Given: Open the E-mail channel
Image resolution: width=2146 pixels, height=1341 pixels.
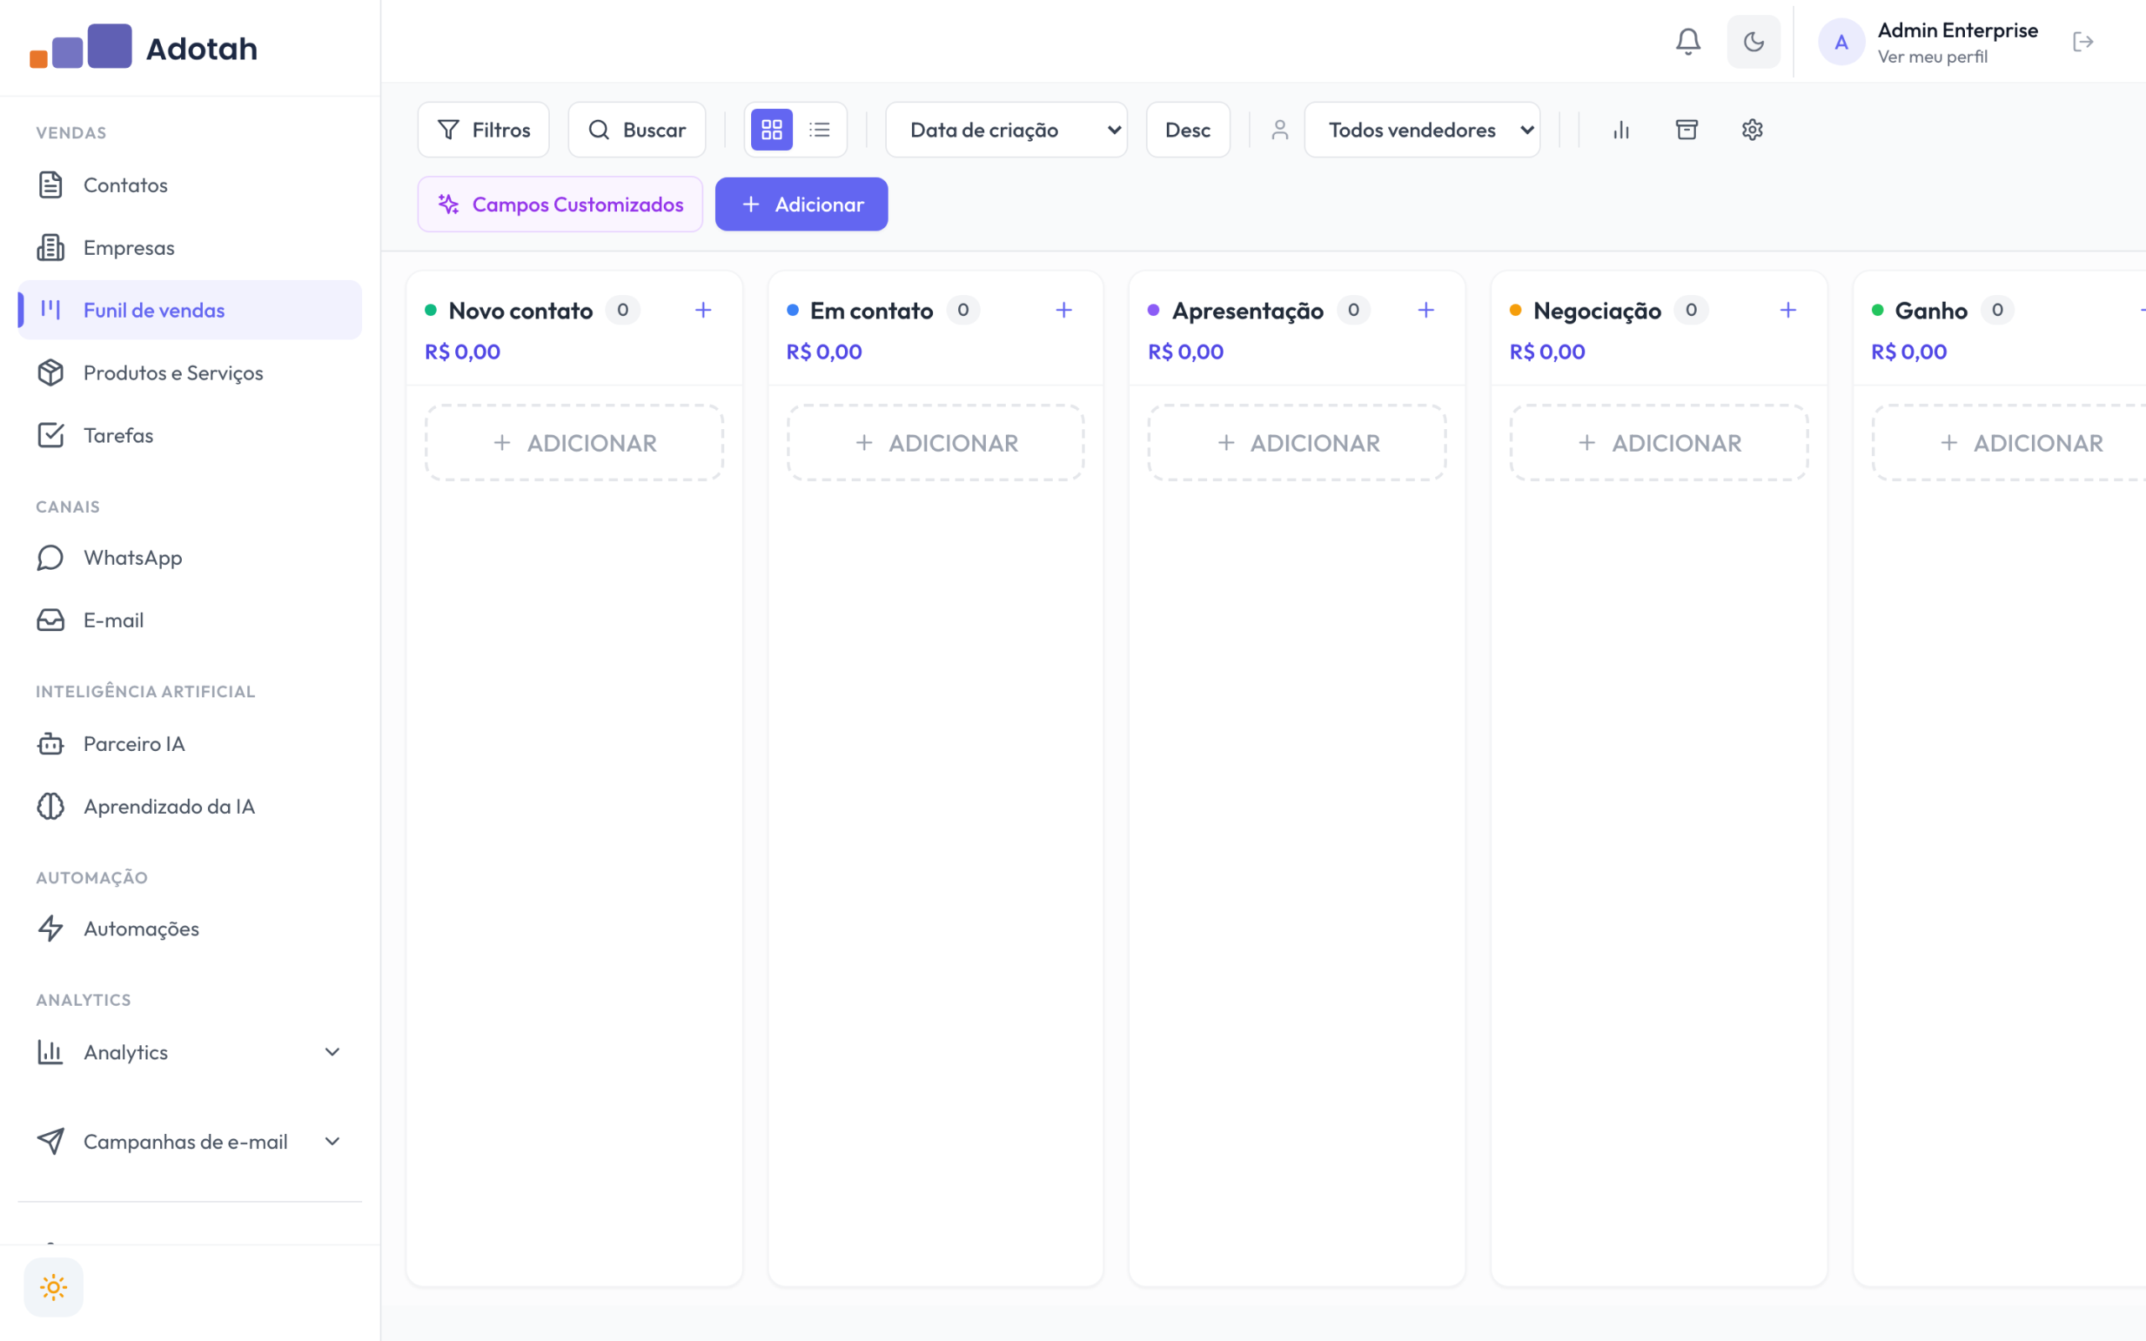Looking at the screenshot, I should coord(189,620).
